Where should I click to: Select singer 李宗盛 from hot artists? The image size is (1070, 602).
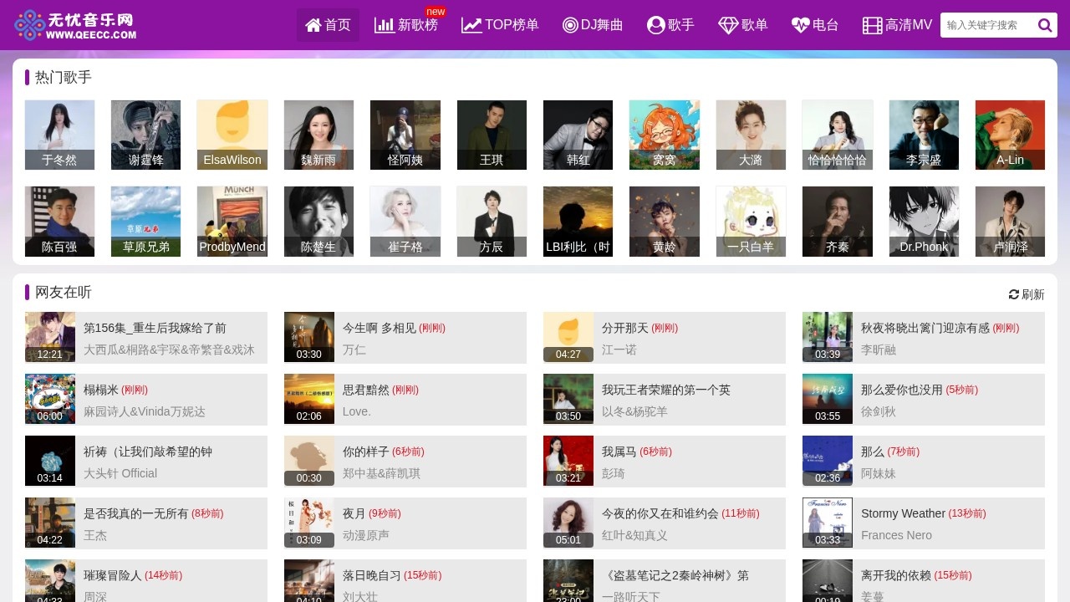point(924,135)
